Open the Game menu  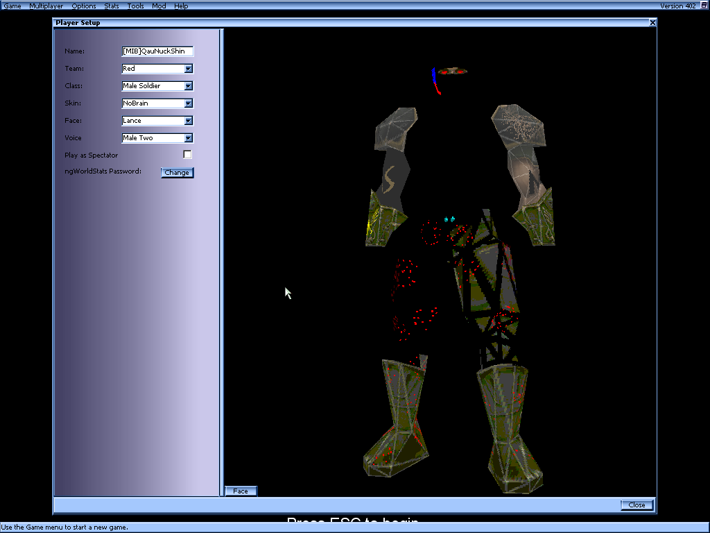(12, 6)
